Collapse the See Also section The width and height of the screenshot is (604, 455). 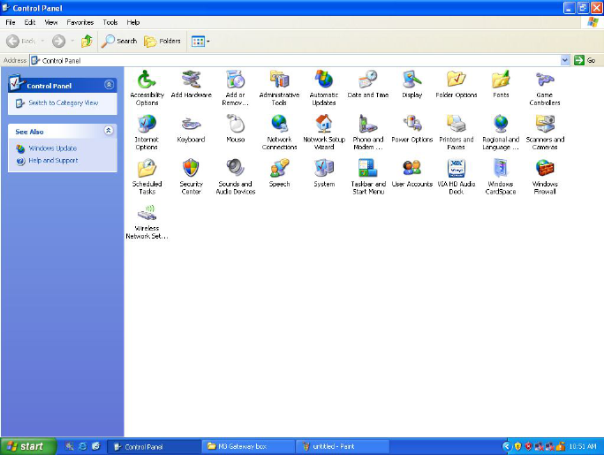coord(109,131)
